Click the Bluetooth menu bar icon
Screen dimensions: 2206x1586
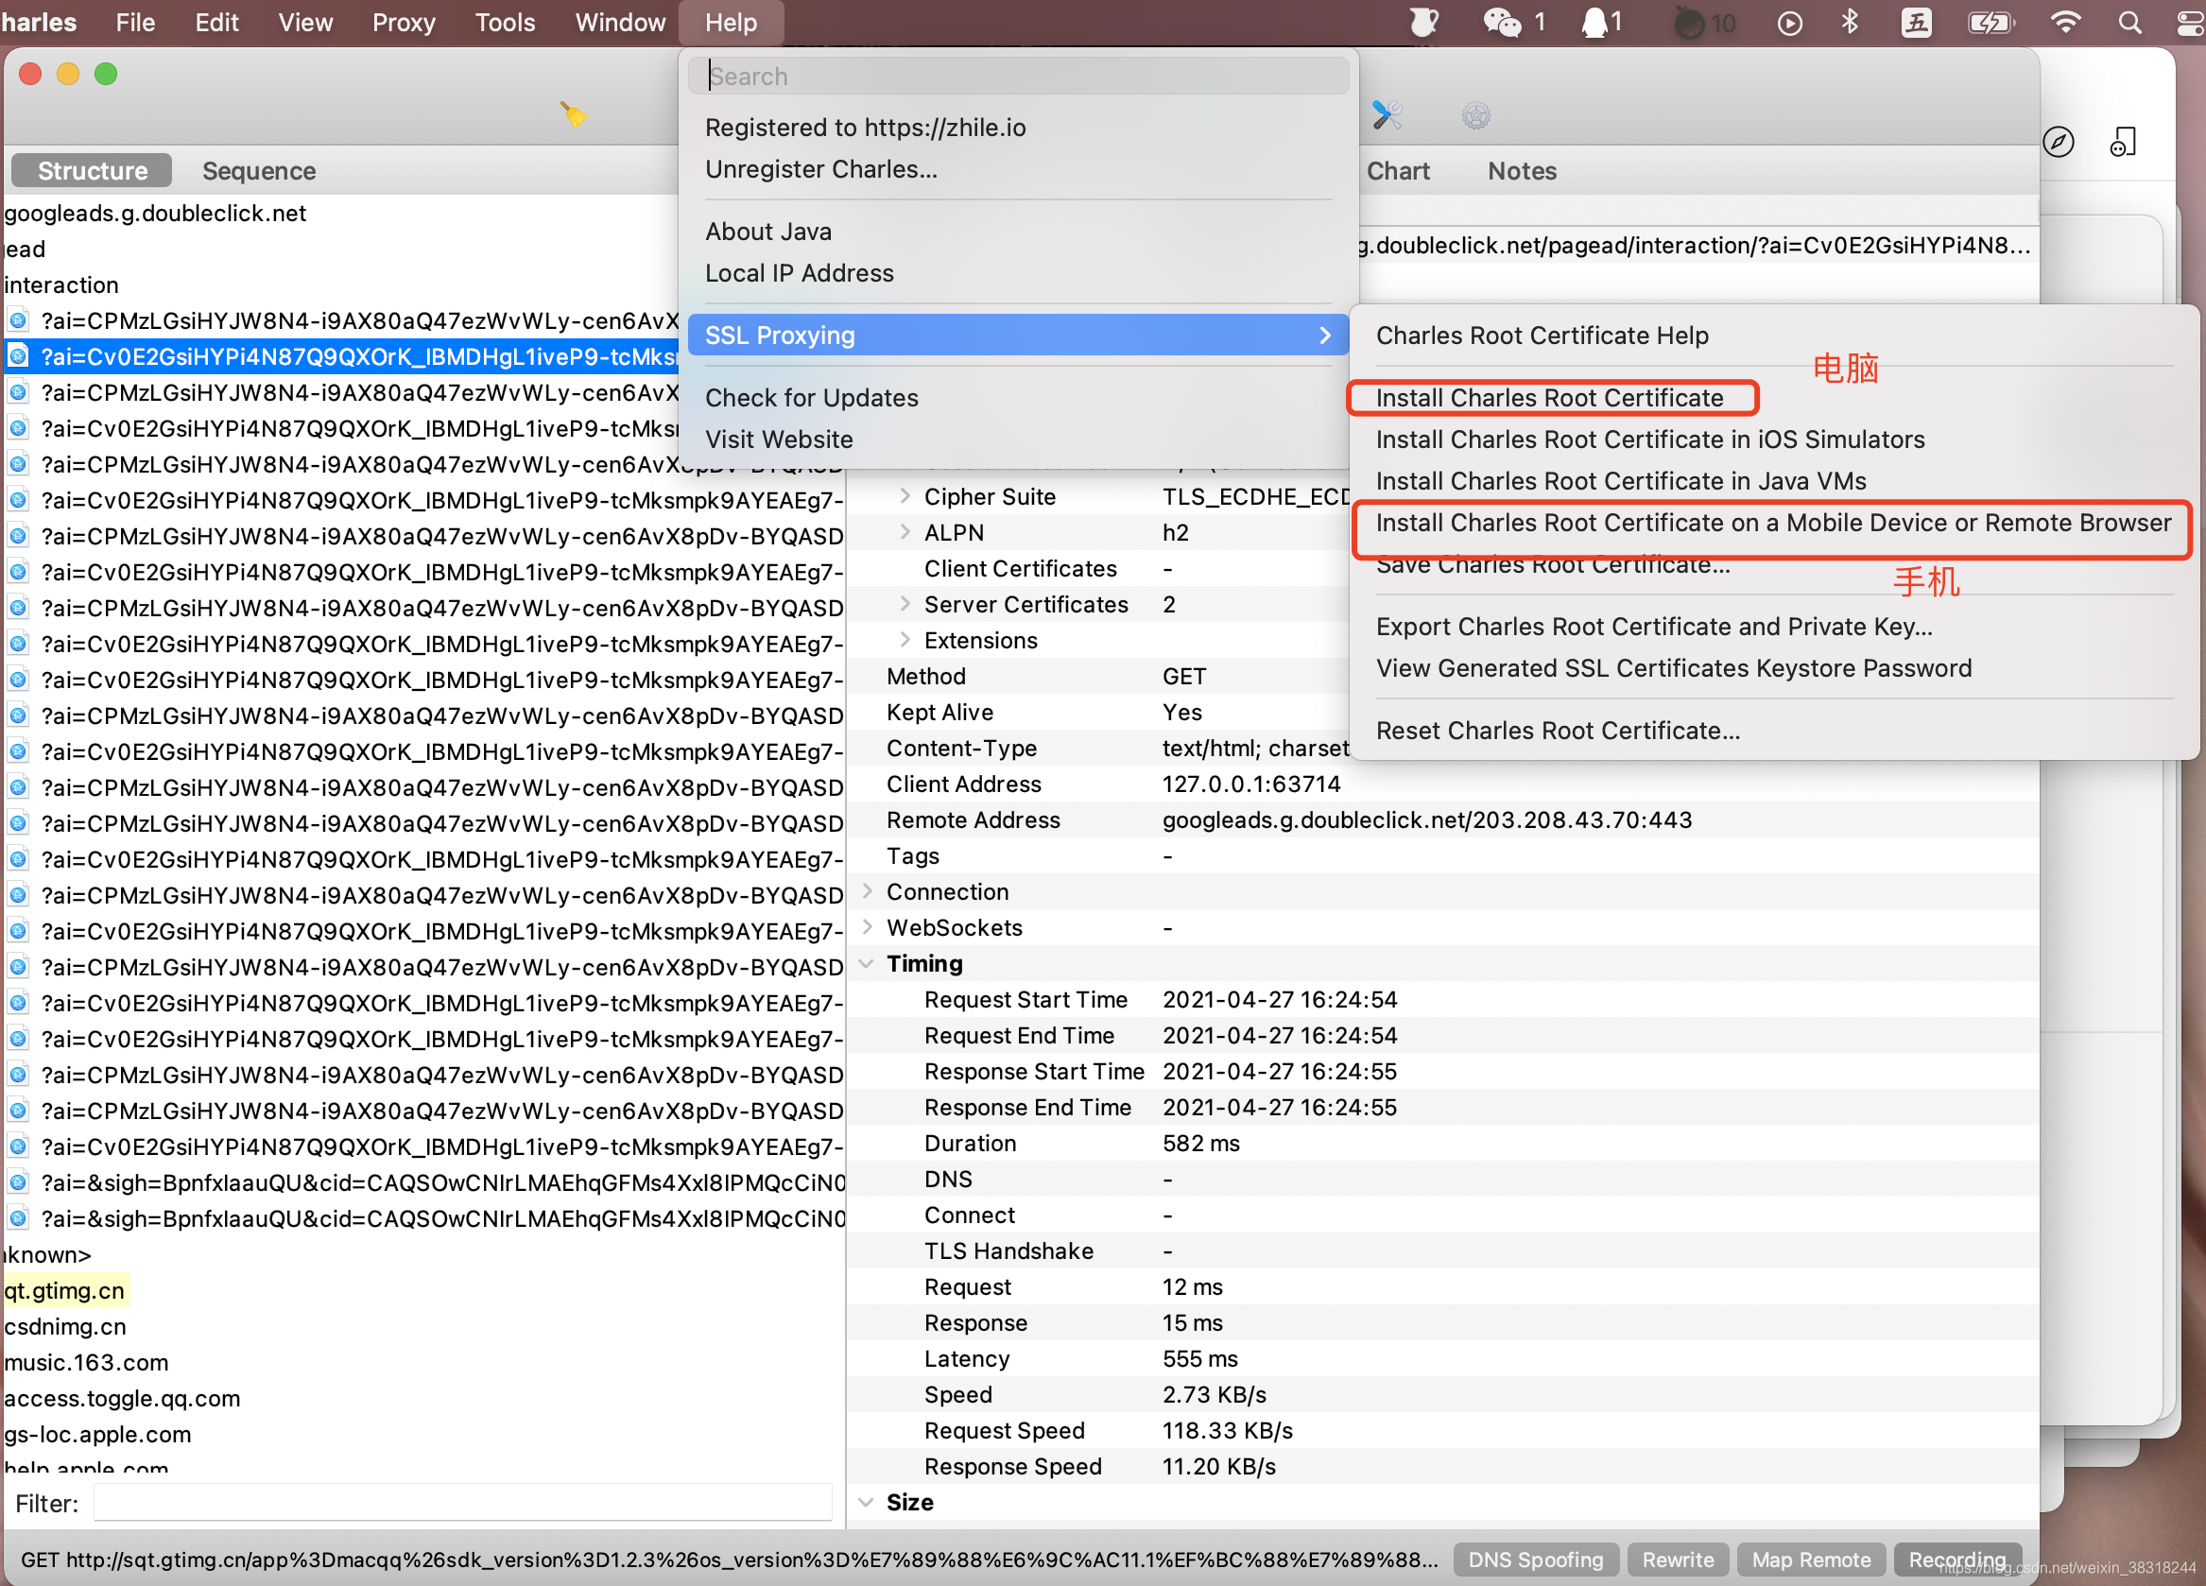1849,23
